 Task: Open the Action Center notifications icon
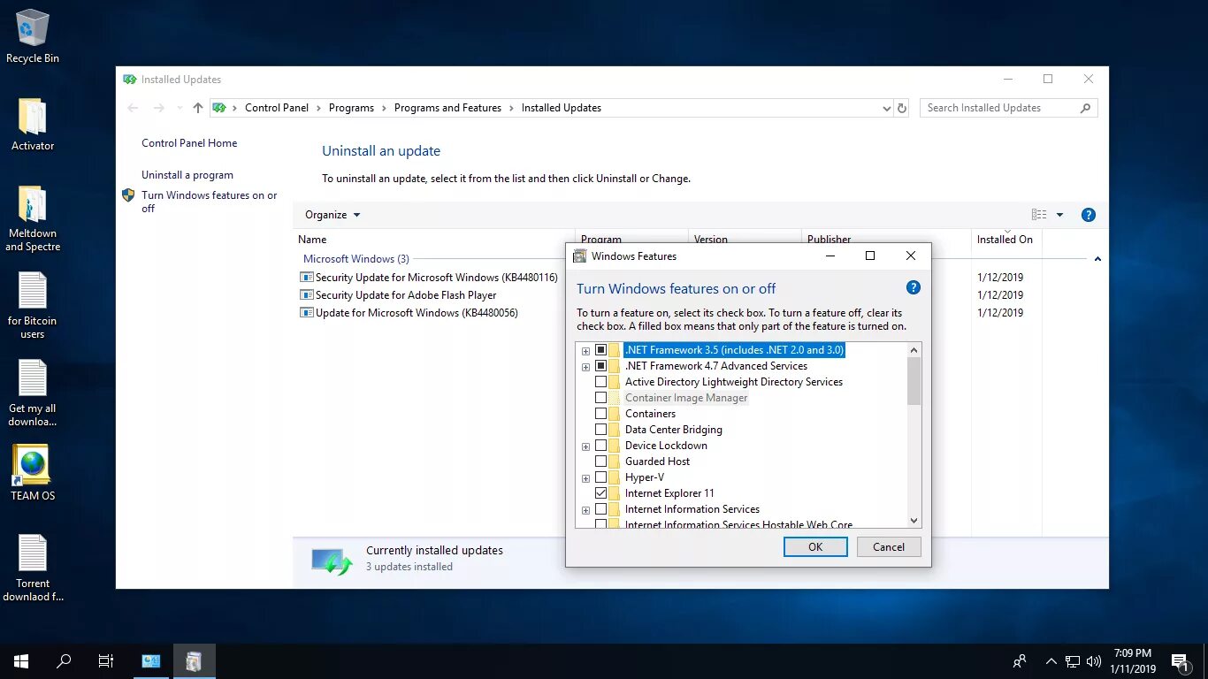1180,661
